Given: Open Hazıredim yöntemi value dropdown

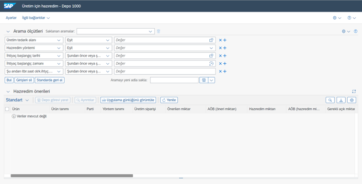Looking at the screenshot, I should coord(211,48).
